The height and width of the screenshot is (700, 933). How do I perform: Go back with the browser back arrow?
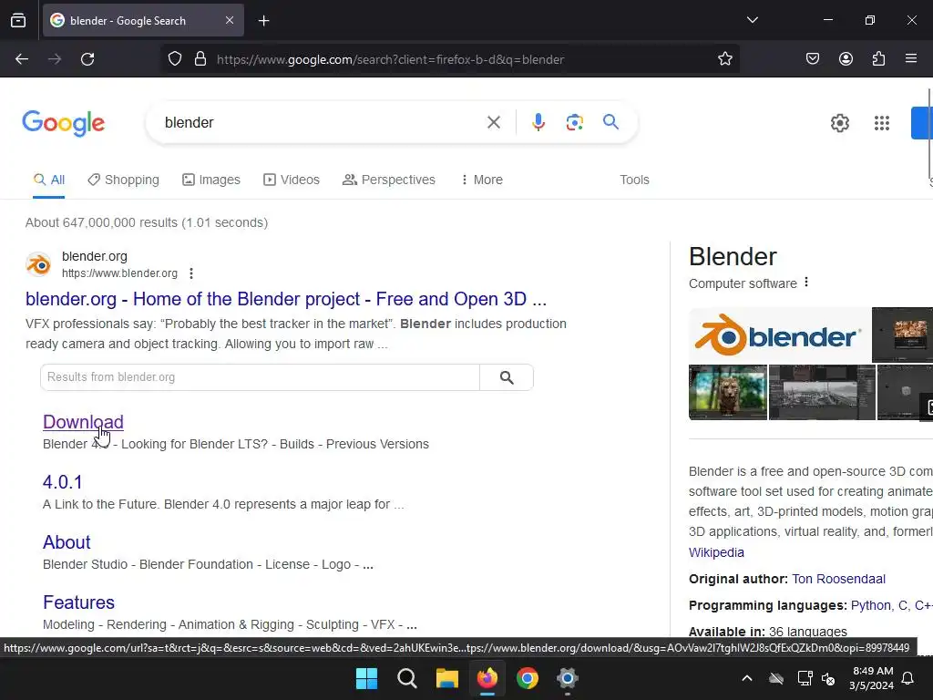click(x=22, y=59)
